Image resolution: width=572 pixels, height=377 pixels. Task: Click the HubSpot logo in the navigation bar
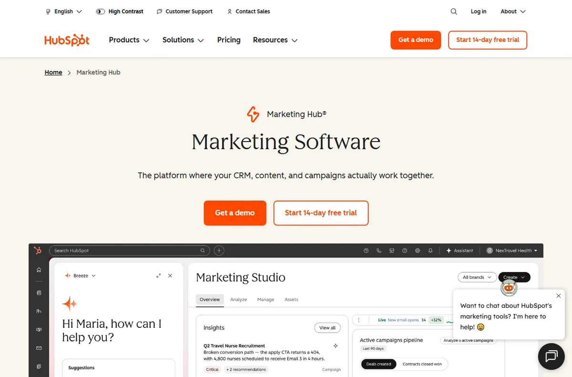click(67, 40)
